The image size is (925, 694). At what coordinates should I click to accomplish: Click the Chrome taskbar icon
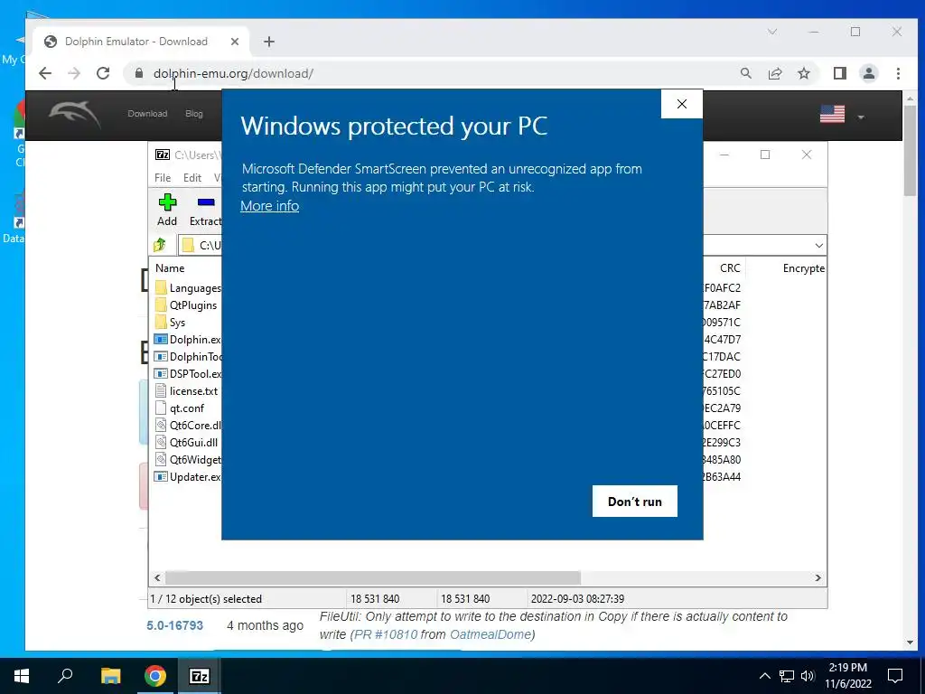(x=155, y=676)
